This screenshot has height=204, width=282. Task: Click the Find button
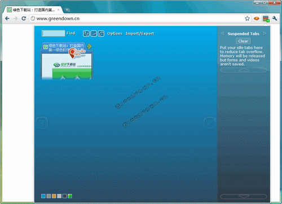pyautogui.click(x=70, y=33)
